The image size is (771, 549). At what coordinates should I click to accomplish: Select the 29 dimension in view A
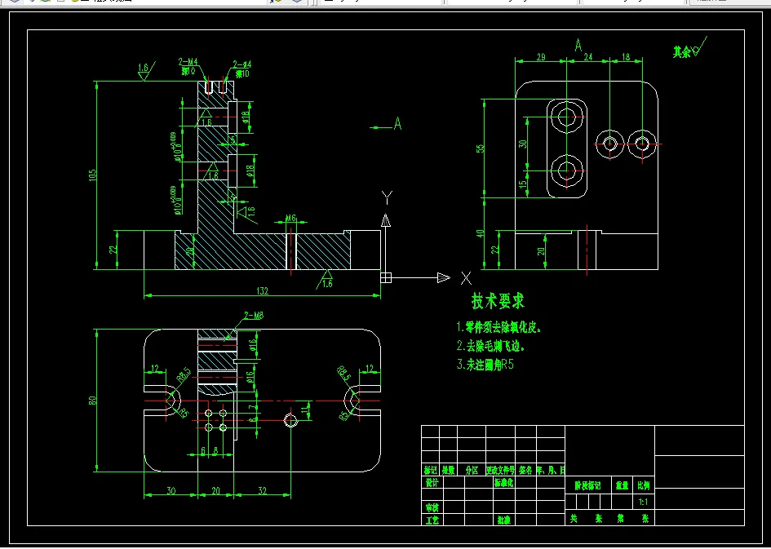pos(540,57)
